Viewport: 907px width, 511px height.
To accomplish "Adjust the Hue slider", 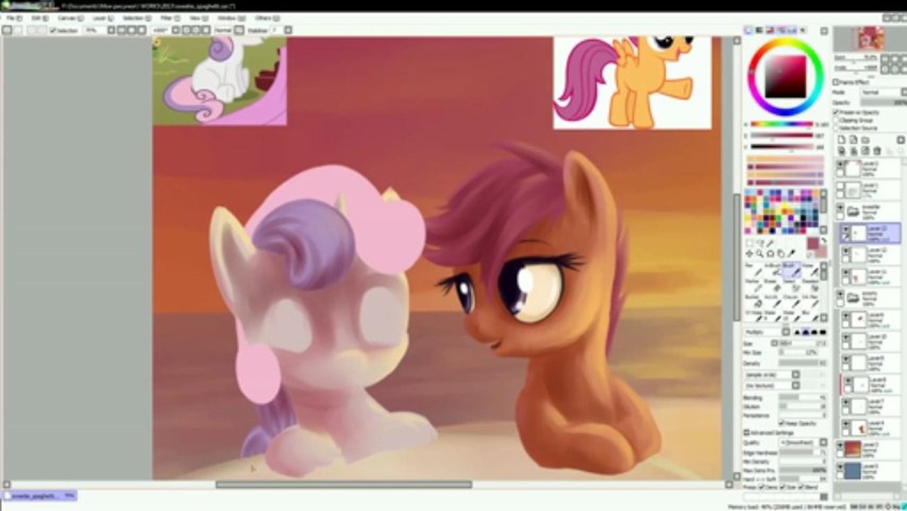I will (781, 124).
